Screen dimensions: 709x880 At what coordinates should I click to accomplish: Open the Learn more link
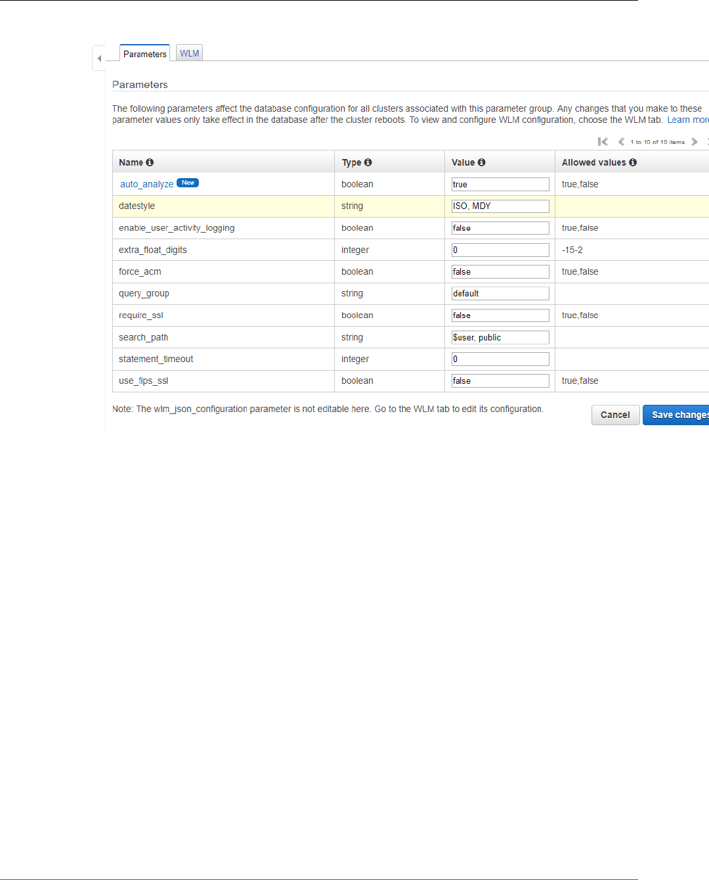tap(688, 120)
